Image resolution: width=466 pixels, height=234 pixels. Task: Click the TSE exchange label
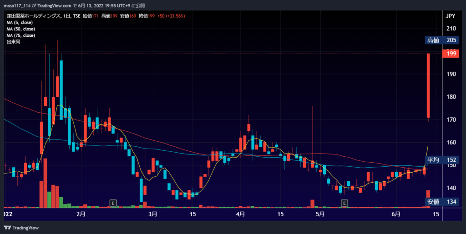coord(76,16)
